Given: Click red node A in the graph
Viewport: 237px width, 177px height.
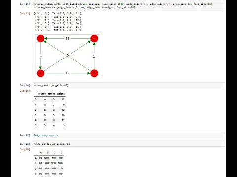Looking at the screenshot, I should coord(40,73).
